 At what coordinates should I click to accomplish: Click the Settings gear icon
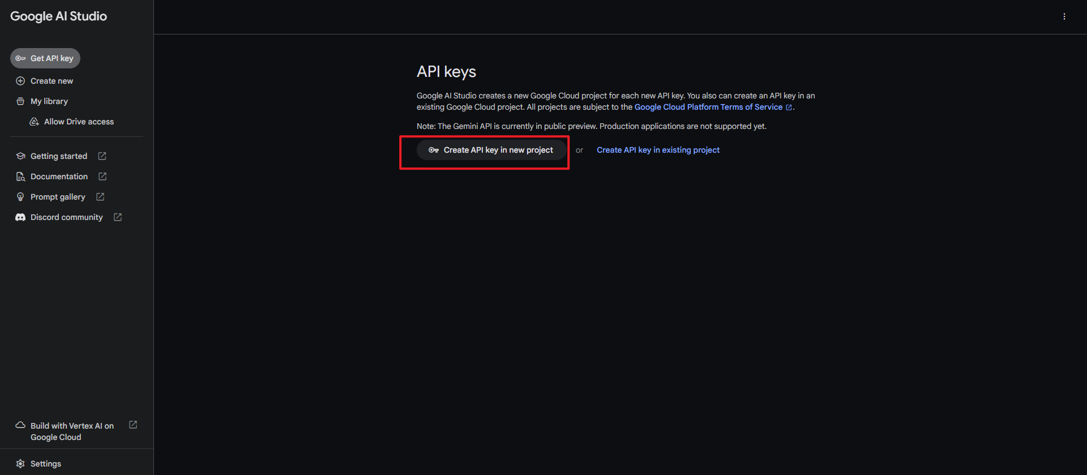pyautogui.click(x=20, y=464)
